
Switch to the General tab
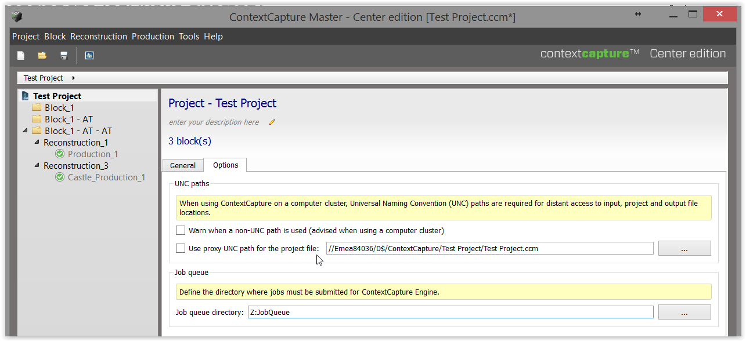[x=183, y=165]
